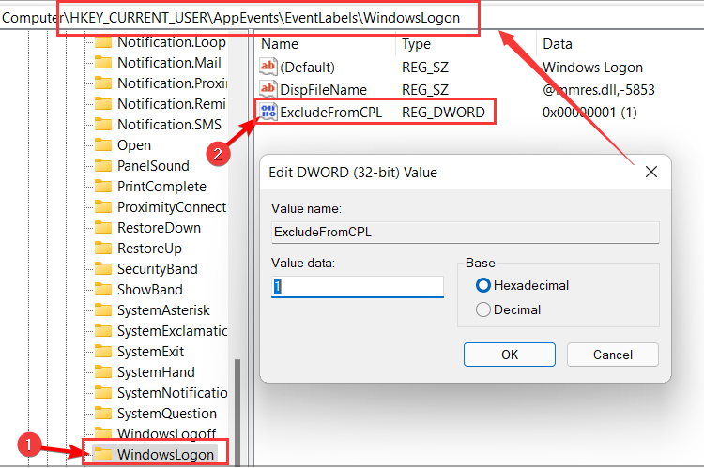Select the Notification.Mail folder icon

tap(103, 63)
